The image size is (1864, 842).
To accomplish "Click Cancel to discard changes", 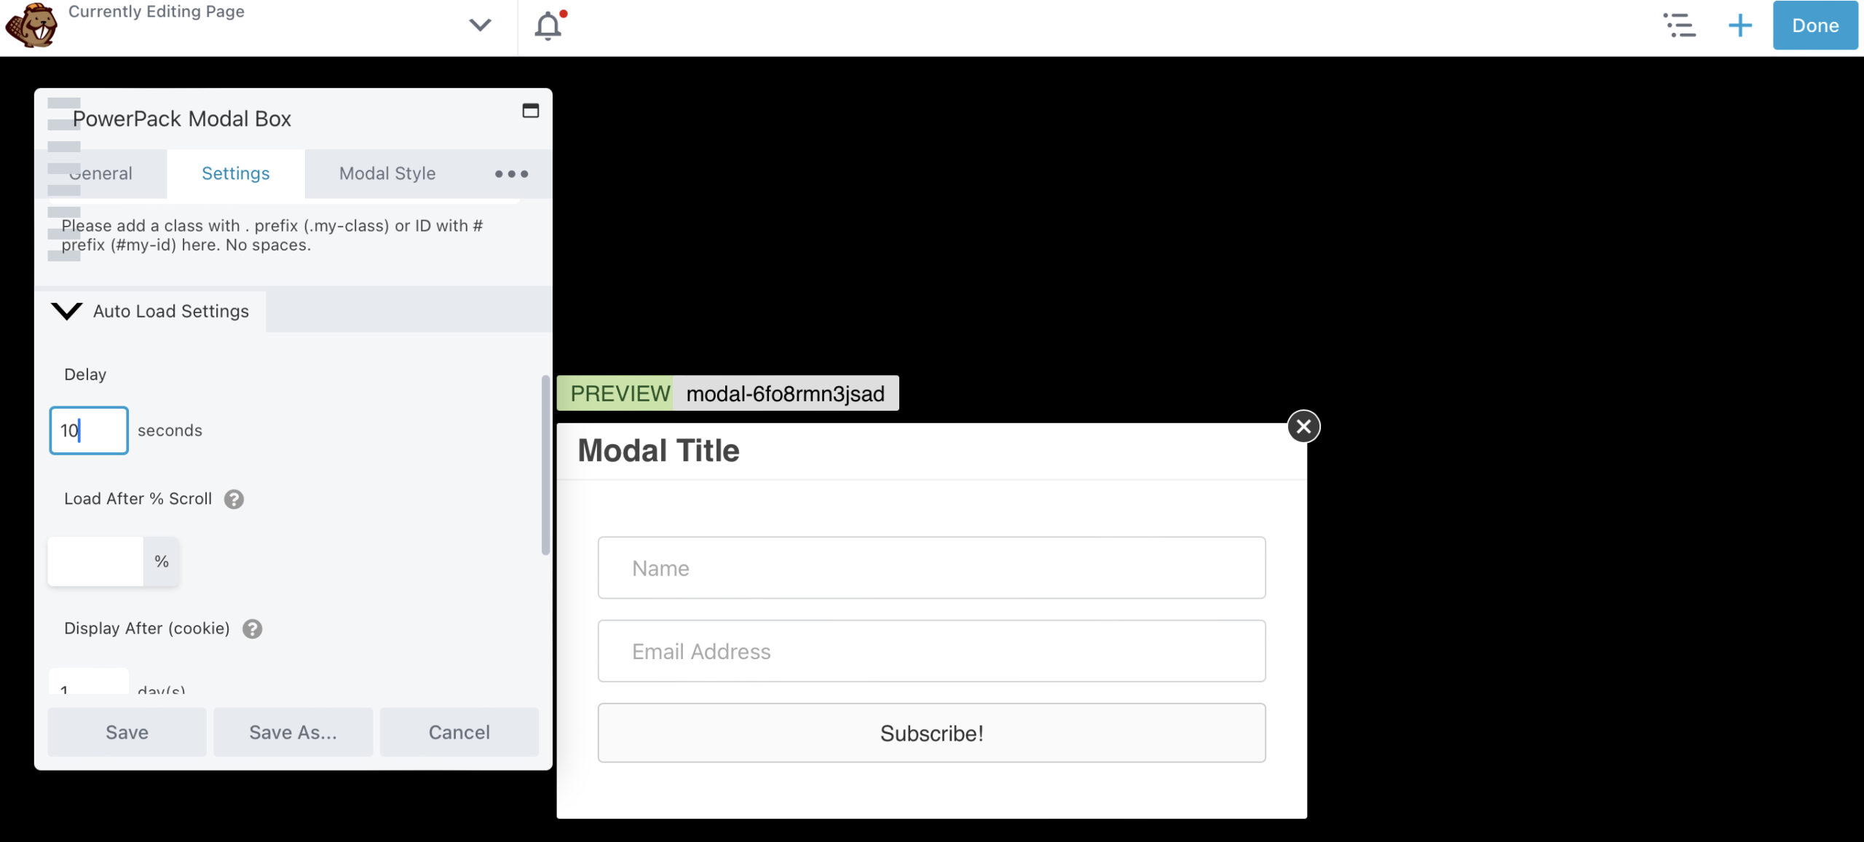I will 459,731.
